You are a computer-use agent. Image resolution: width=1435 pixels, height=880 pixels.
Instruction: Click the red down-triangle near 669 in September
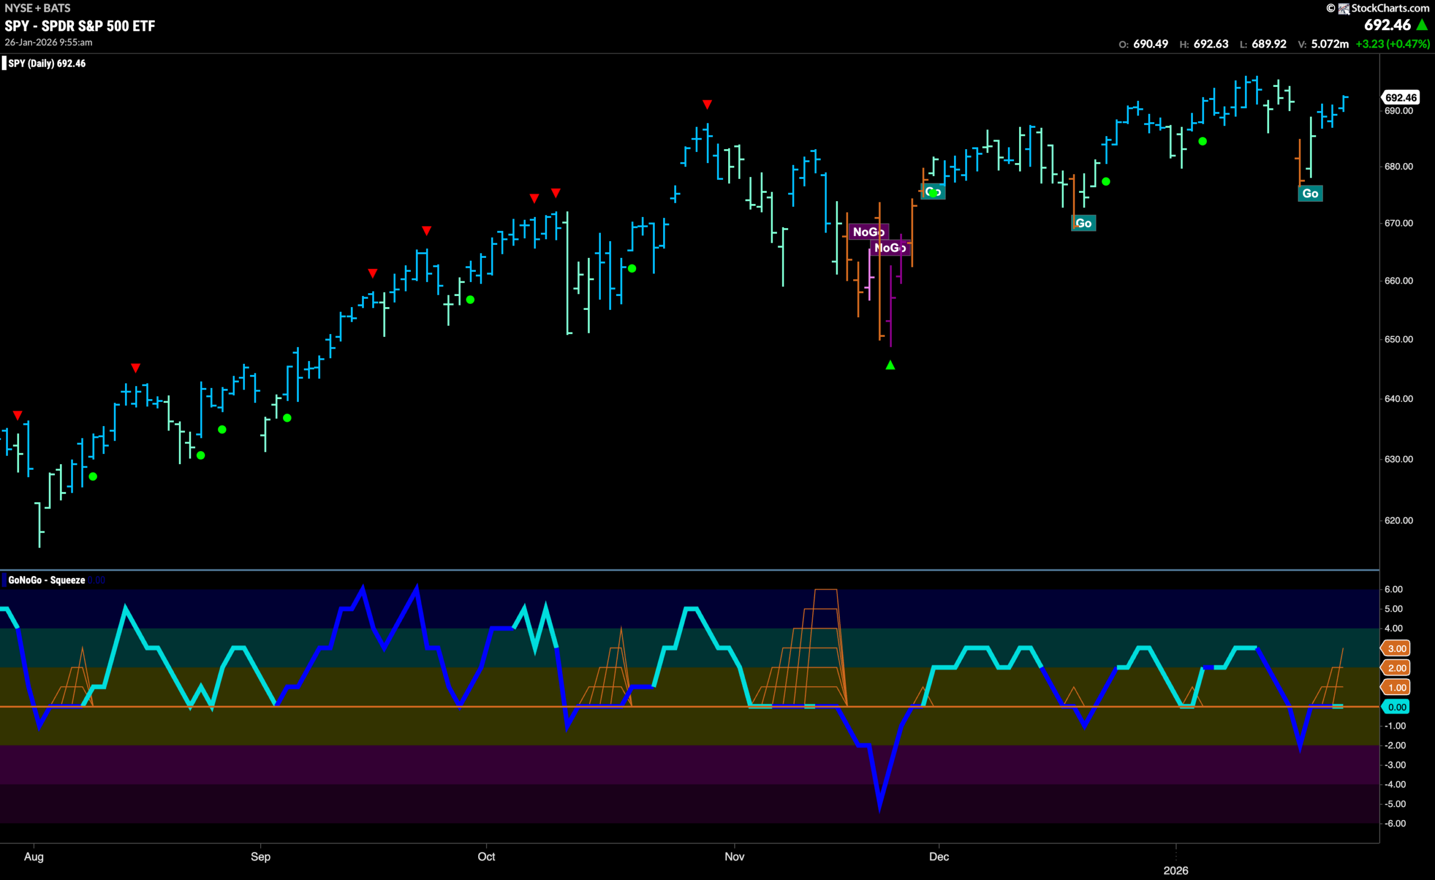427,231
